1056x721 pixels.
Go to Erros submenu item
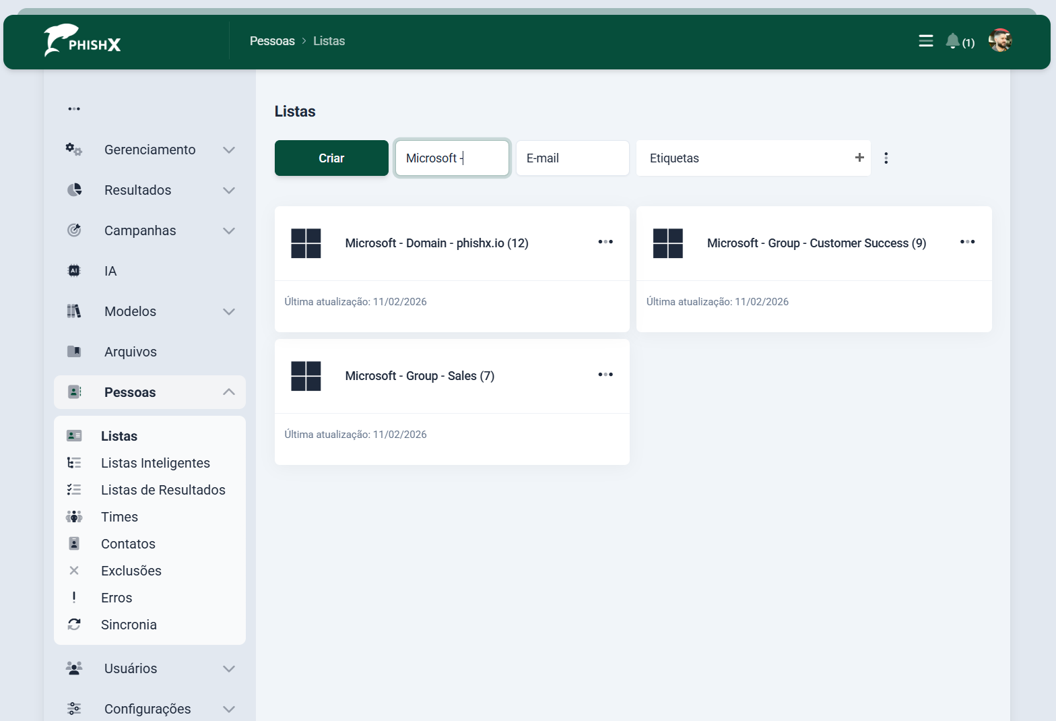click(117, 598)
